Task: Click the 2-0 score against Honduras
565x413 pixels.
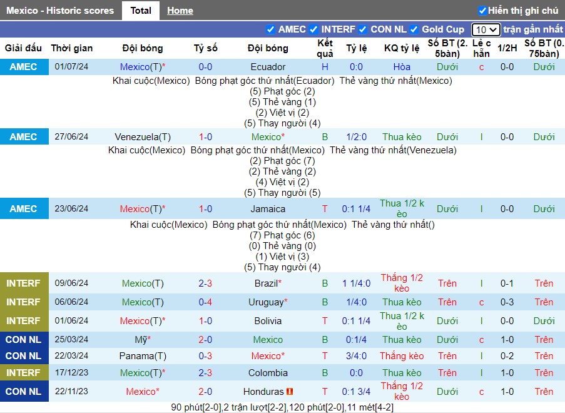Action: pos(205,391)
